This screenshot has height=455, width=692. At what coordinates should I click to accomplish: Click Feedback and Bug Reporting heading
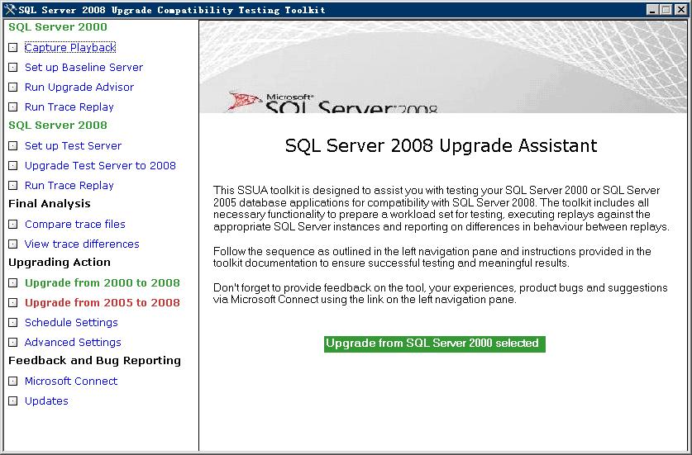(94, 361)
